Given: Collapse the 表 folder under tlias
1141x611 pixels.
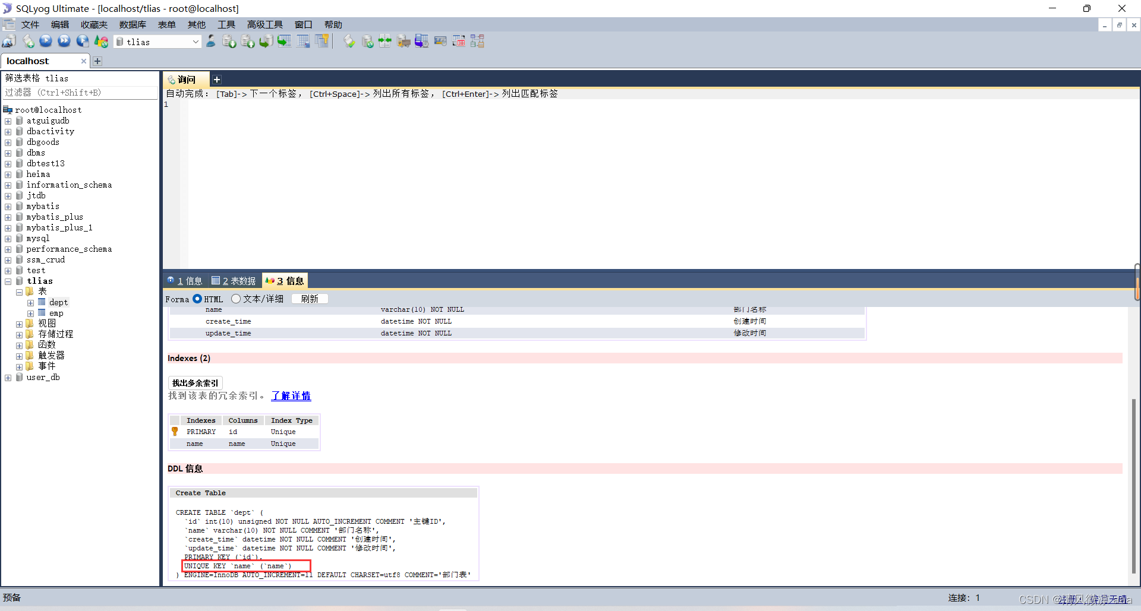Looking at the screenshot, I should pos(19,292).
